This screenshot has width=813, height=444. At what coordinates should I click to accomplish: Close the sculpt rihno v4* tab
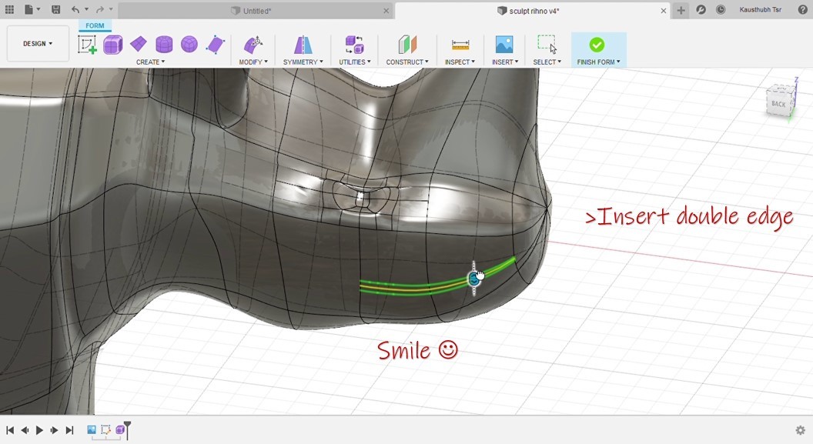pos(663,11)
